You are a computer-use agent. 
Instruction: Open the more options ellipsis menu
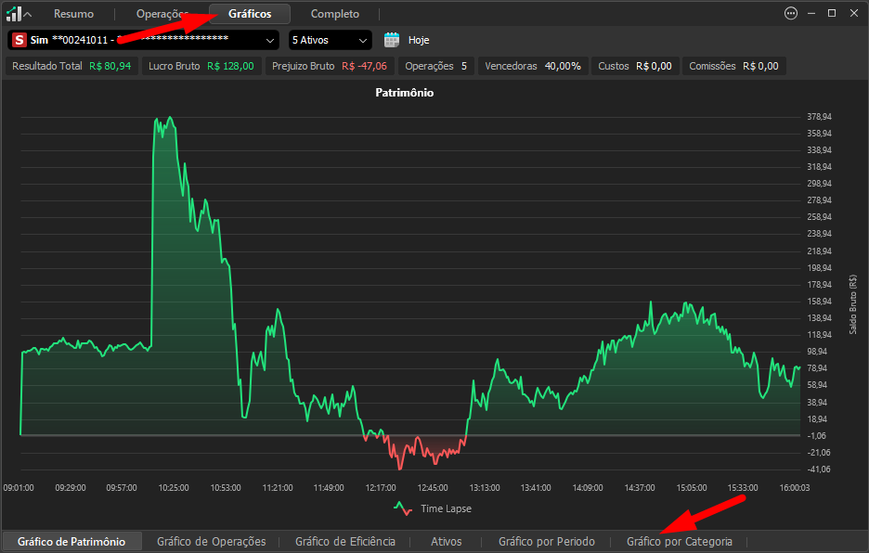[x=791, y=13]
